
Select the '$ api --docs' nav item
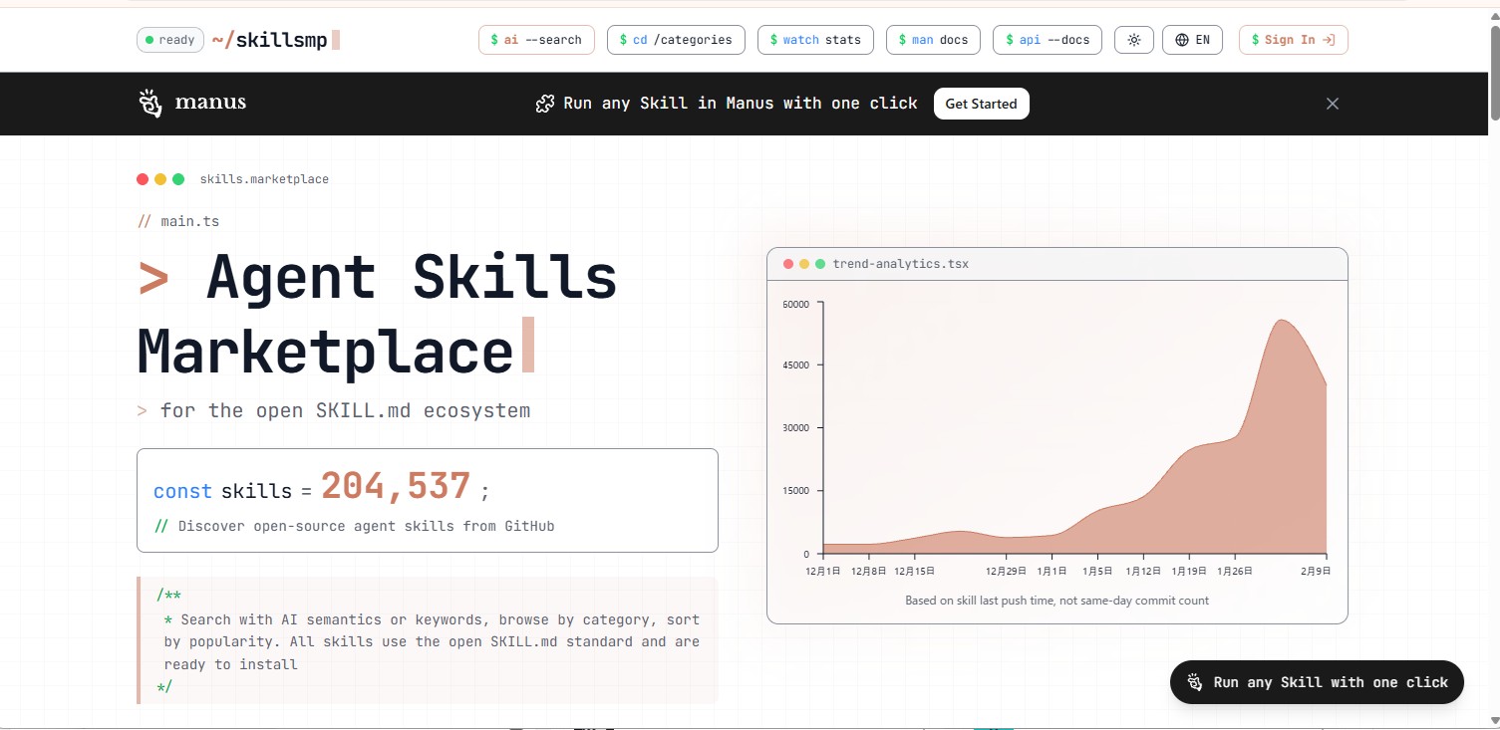click(1048, 40)
